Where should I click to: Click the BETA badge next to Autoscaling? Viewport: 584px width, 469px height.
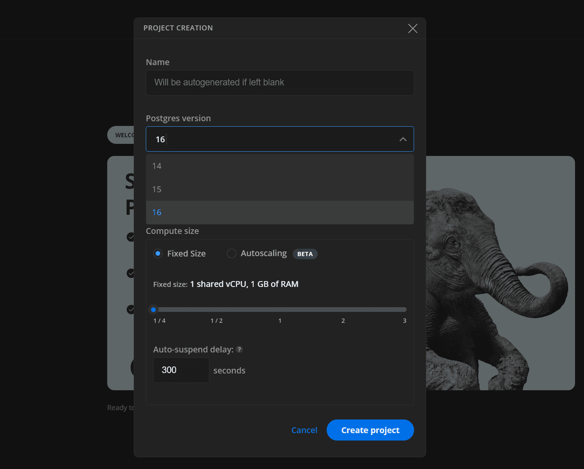tap(305, 253)
